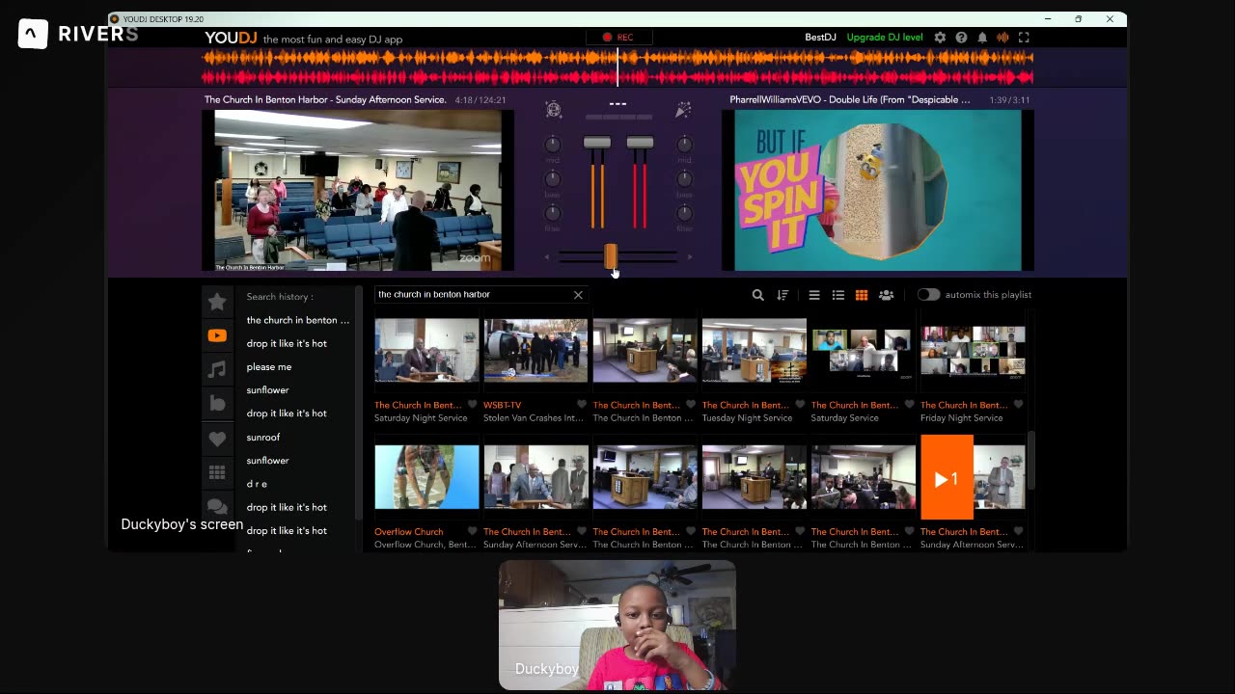
Task: Open the grid pads sidebar icon
Action: tap(217, 472)
